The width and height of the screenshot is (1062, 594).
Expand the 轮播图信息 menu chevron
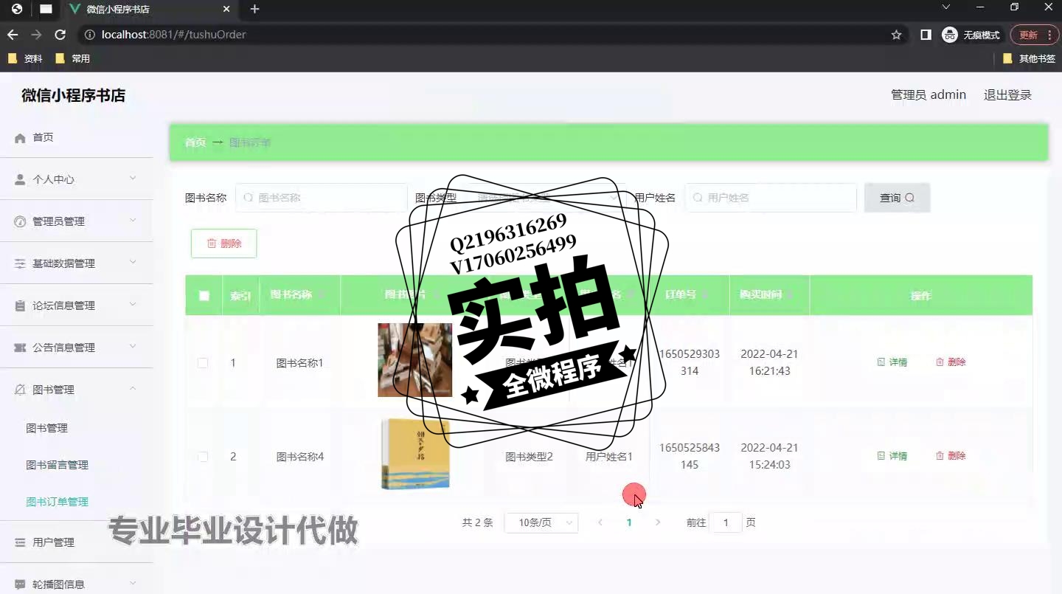click(133, 583)
